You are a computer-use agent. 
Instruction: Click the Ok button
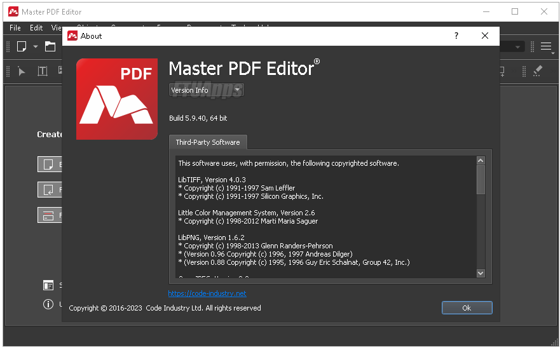(467, 307)
